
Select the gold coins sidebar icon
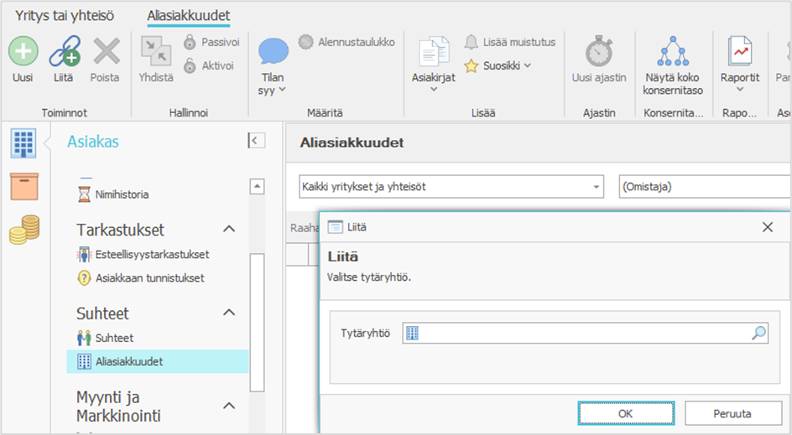[24, 230]
